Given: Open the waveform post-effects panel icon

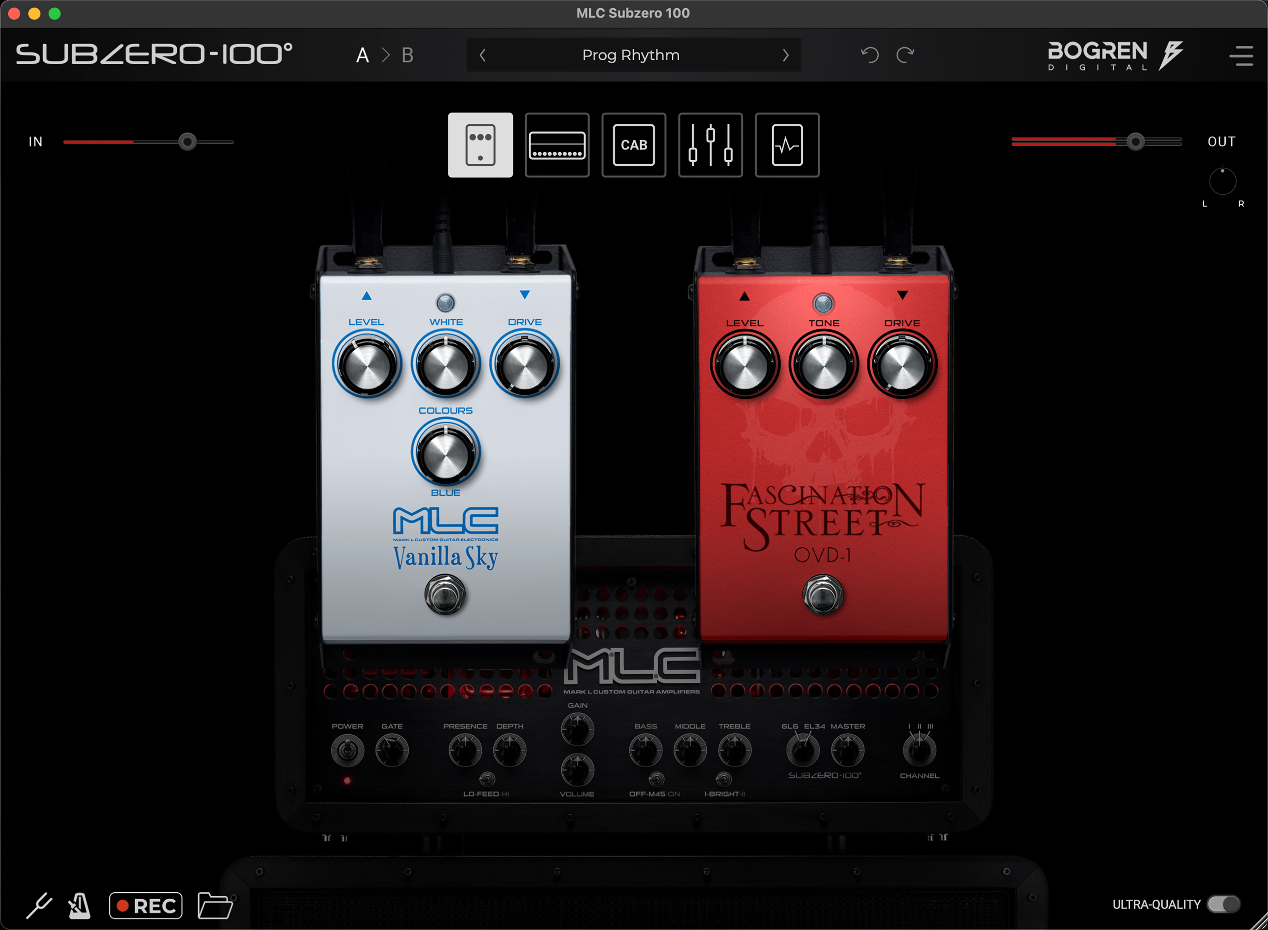Looking at the screenshot, I should click(786, 145).
